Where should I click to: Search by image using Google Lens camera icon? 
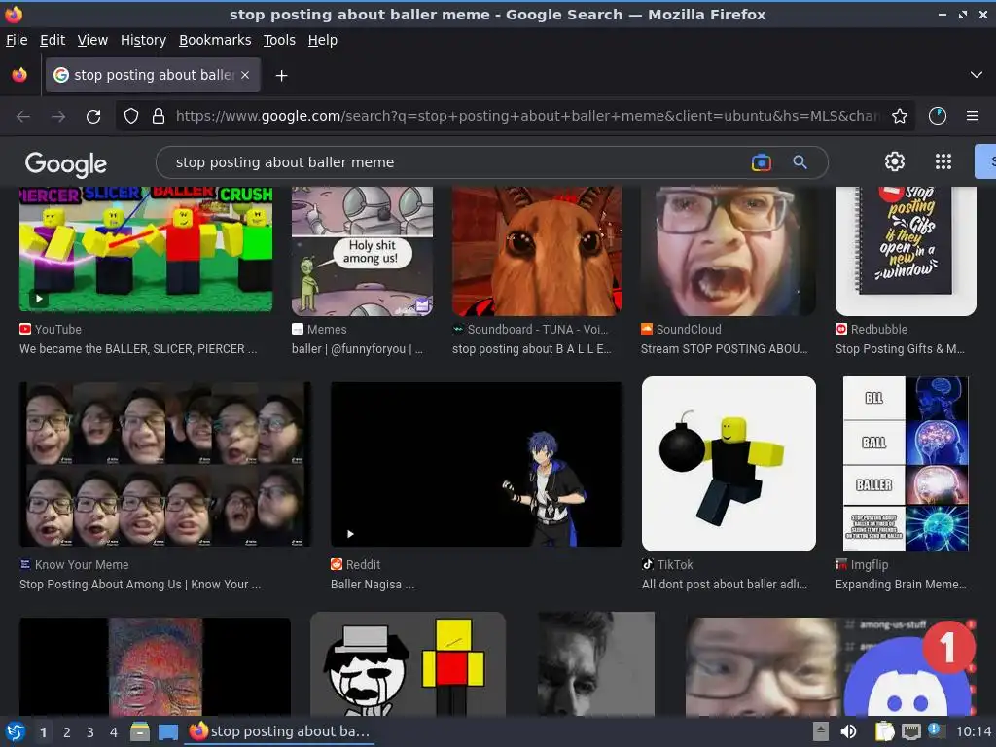[x=761, y=162]
